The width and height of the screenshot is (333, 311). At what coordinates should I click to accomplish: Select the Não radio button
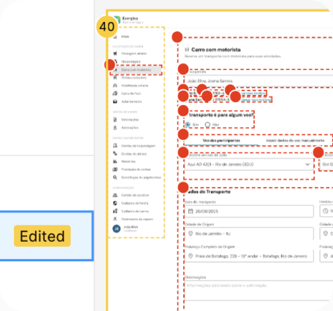coord(207,125)
